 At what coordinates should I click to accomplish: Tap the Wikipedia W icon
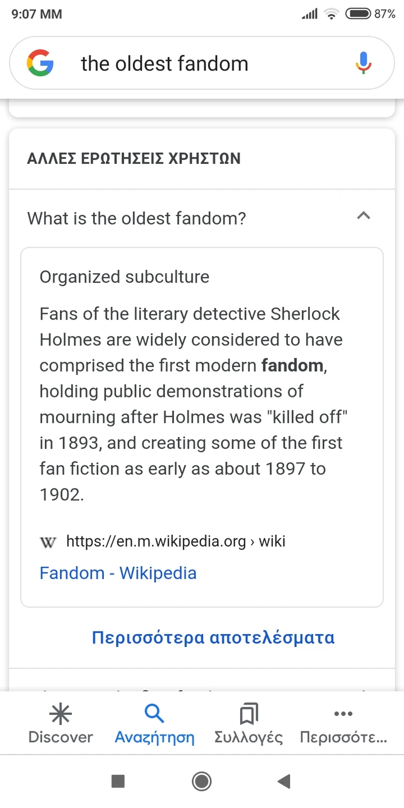tap(48, 542)
